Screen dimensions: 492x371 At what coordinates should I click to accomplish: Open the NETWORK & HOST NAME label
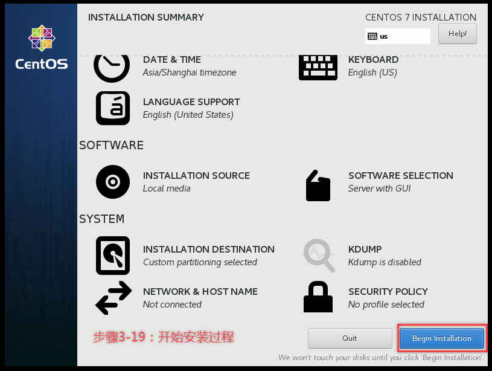click(200, 292)
